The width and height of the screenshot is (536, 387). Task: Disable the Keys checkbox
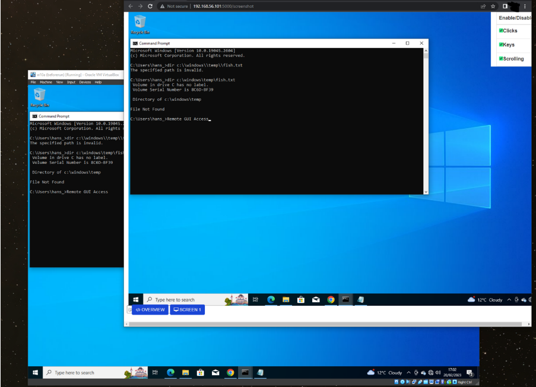(501, 45)
